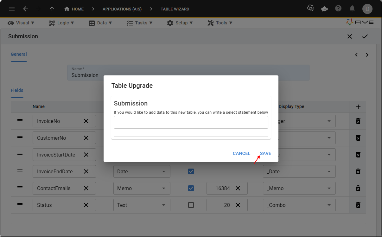Click the back arrow navigation icon

coord(26,9)
